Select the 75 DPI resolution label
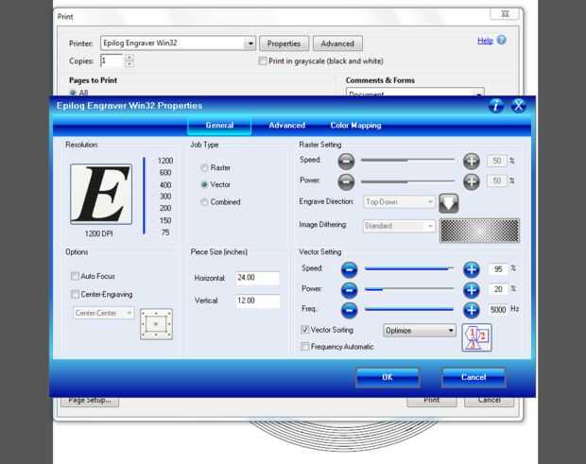Viewport: 586px width, 464px height. (165, 232)
